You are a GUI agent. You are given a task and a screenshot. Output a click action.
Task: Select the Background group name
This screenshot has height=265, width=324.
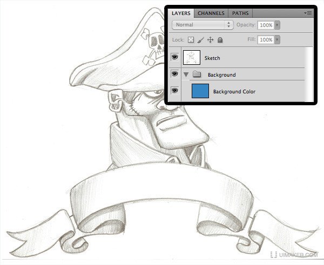tap(222, 75)
